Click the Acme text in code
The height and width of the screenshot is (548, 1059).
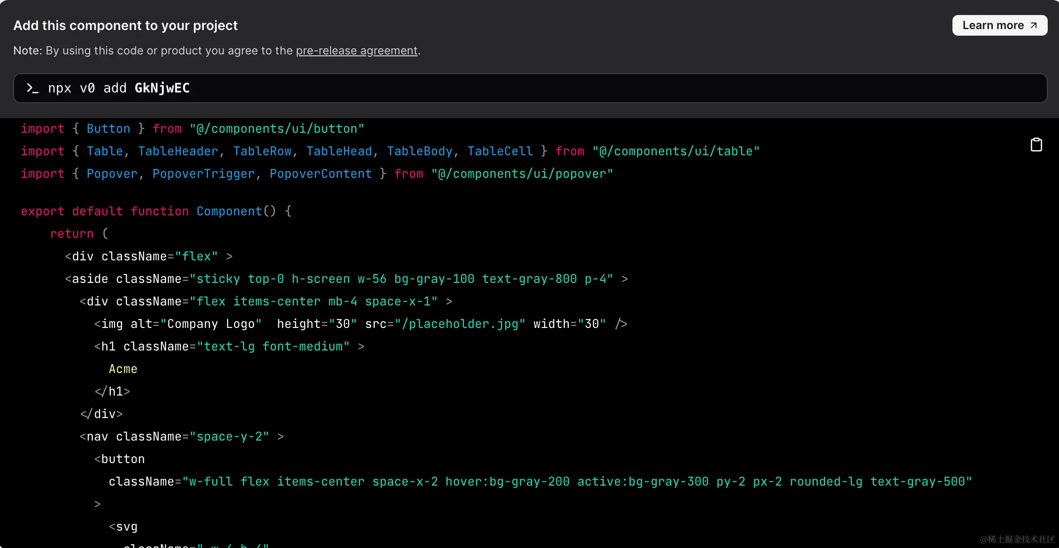[123, 369]
